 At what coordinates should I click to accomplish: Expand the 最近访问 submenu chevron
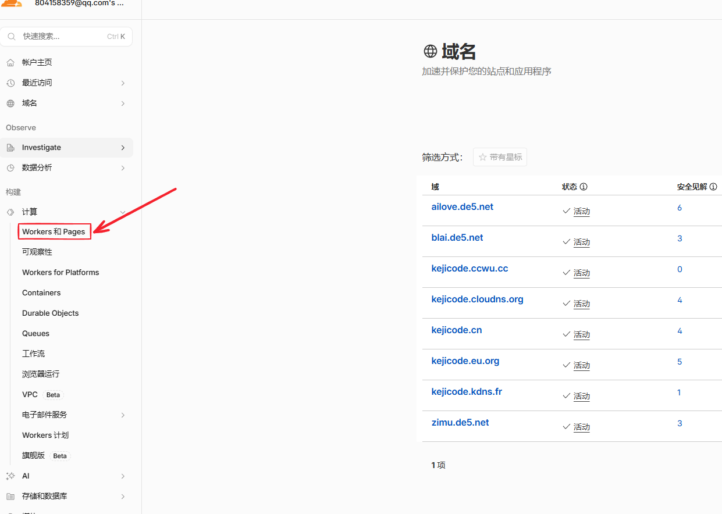tap(123, 83)
